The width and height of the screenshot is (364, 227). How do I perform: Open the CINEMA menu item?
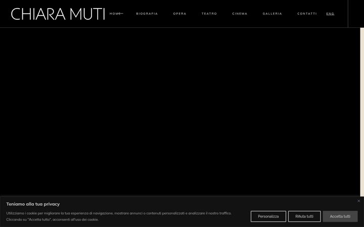[x=240, y=14]
